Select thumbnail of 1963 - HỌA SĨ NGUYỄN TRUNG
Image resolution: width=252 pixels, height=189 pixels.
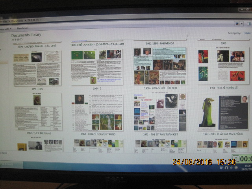point(98,113)
